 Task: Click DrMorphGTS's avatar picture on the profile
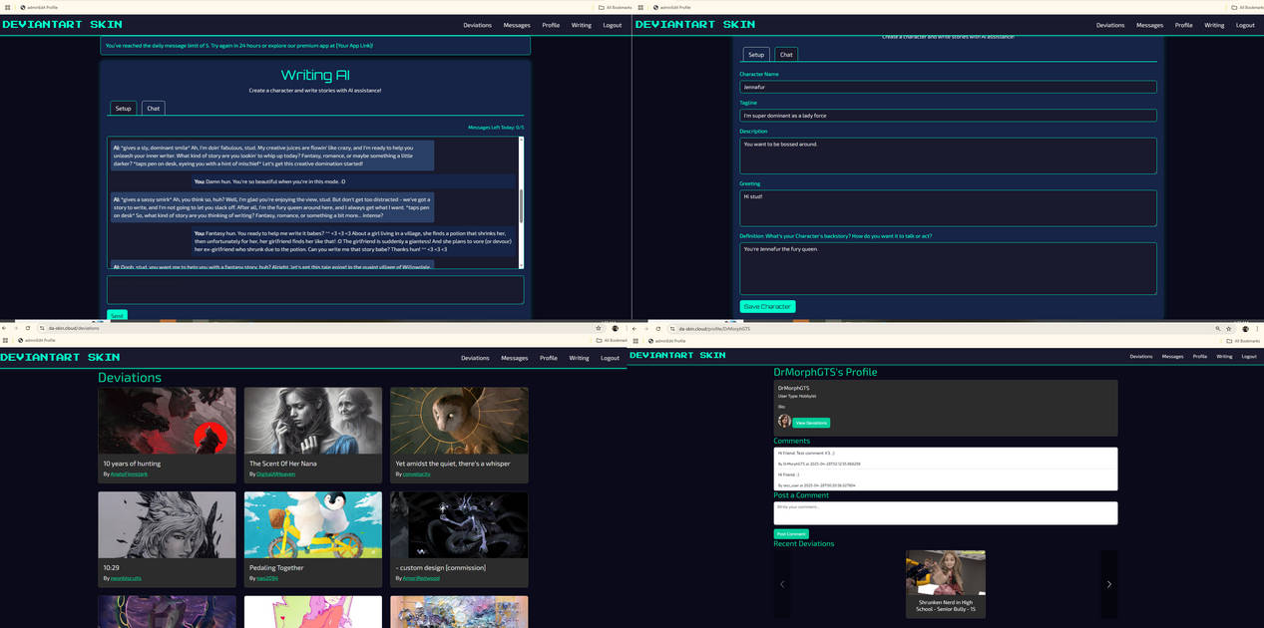tap(784, 421)
